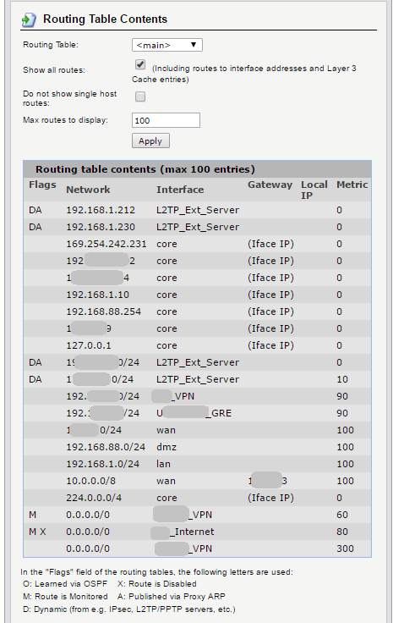This screenshot has width=393, height=623.
Task: Select the Flags column header
Action: (42, 185)
